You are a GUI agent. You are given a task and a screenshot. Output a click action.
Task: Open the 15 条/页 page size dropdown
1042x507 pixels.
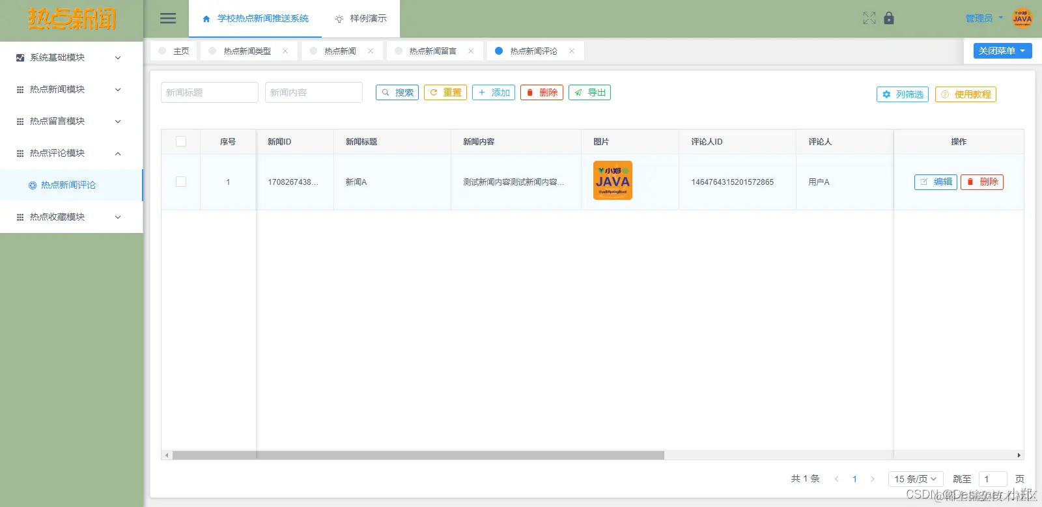916,479
